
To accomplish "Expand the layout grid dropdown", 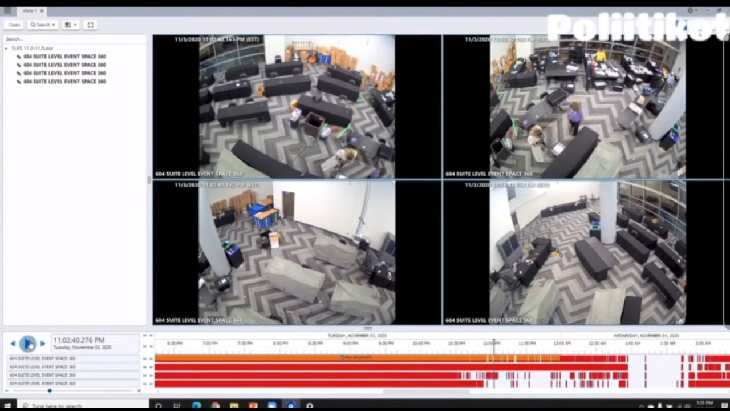I will (x=71, y=25).
